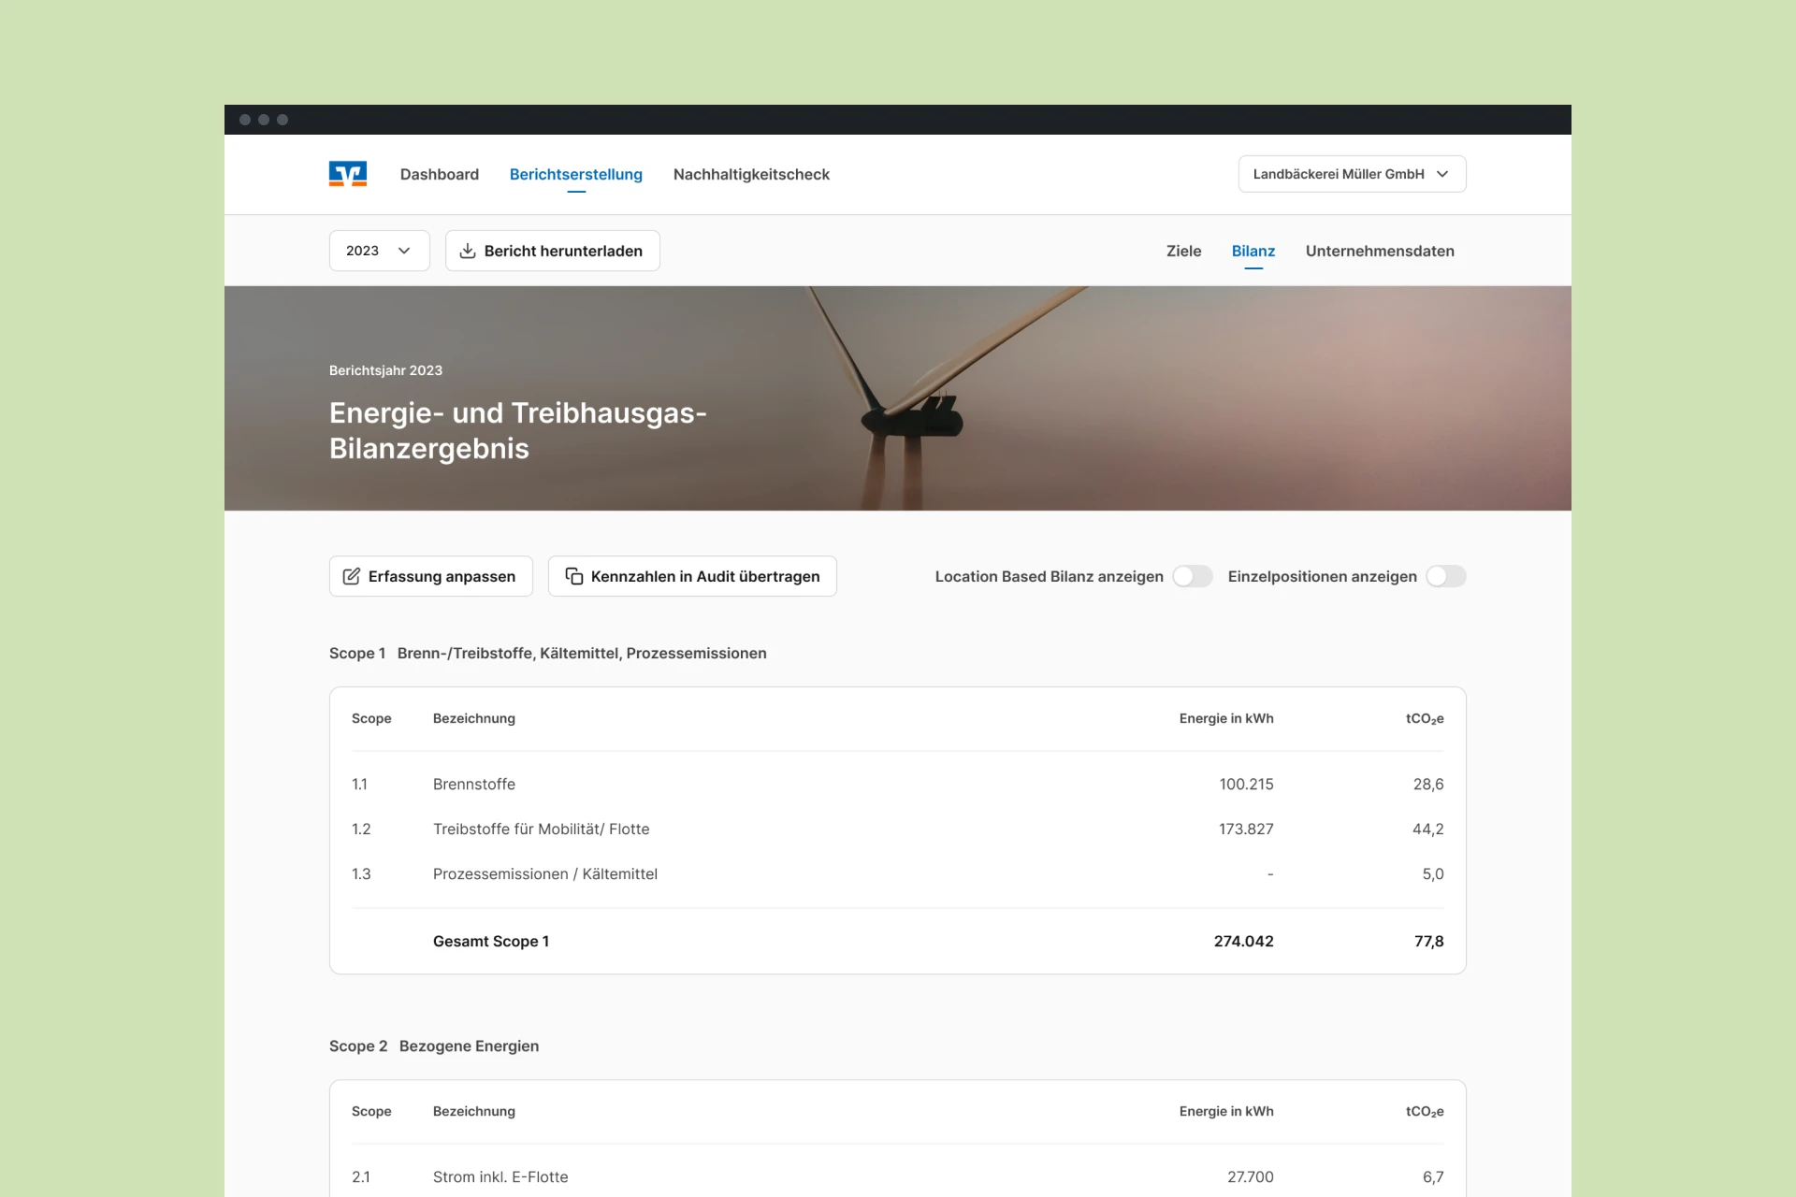This screenshot has height=1197, width=1796.
Task: Switch to the Ziele tab
Action: (1183, 251)
